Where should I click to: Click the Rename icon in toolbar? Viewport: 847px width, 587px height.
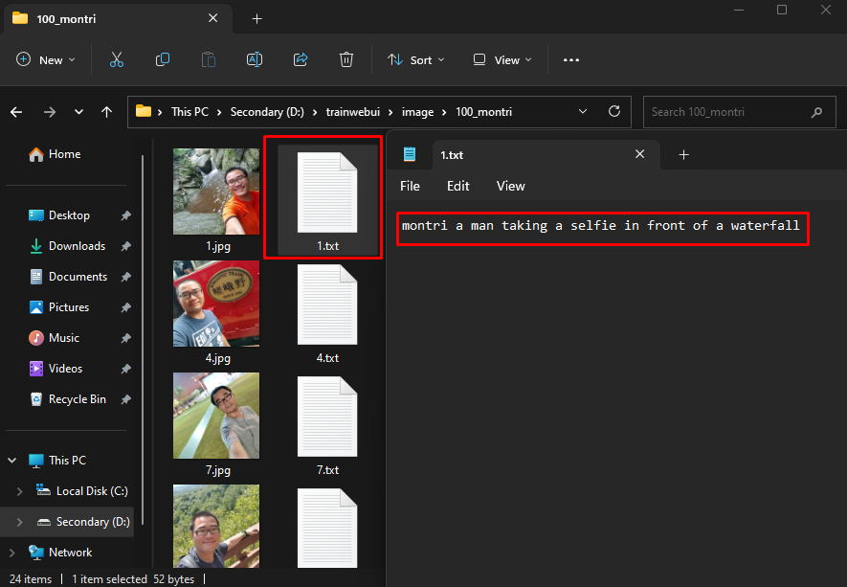255,59
